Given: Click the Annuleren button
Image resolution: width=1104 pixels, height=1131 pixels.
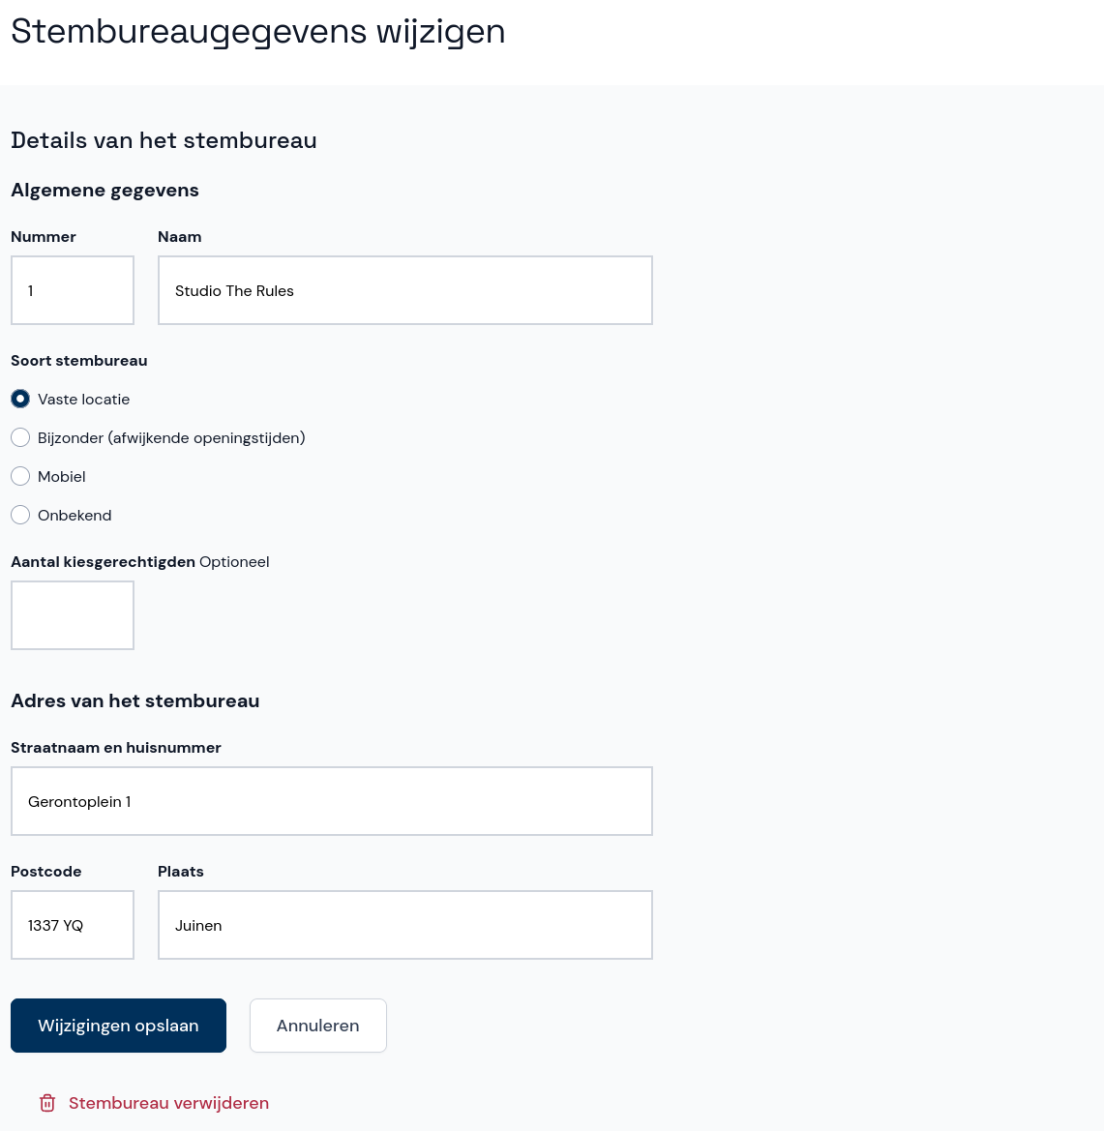Looking at the screenshot, I should (x=317, y=1026).
